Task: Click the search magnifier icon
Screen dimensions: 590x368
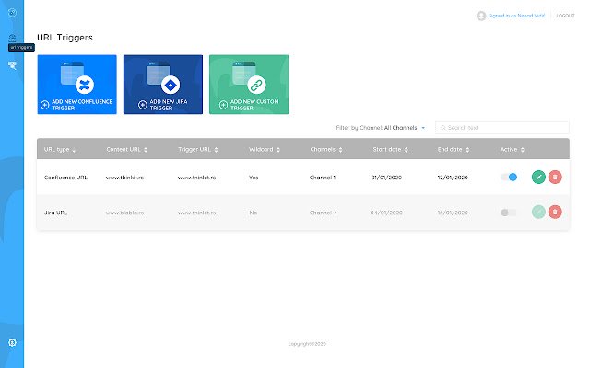Action: tap(443, 128)
